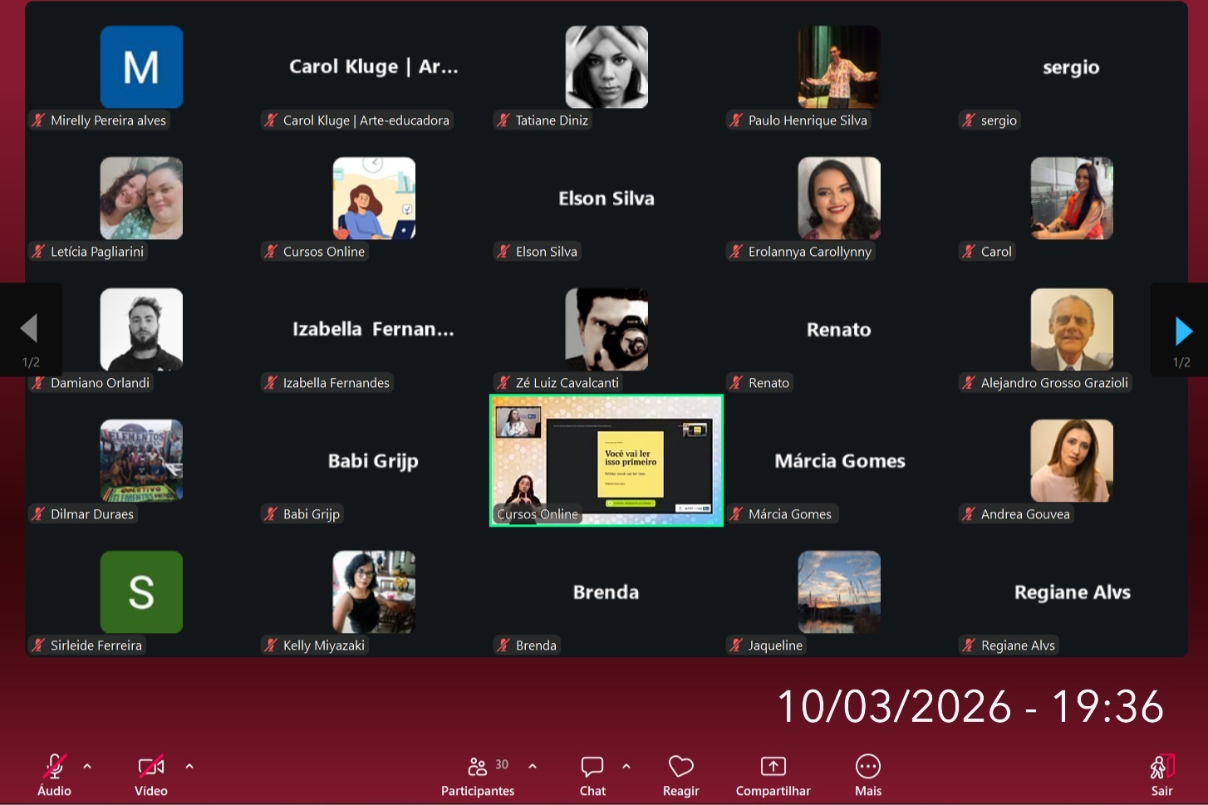
Task: Select Mirelly Pereira alves video tile
Action: (x=141, y=66)
